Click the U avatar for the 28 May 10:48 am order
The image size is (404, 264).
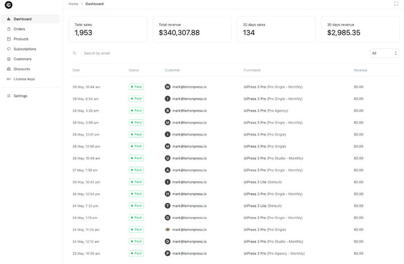tap(168, 158)
